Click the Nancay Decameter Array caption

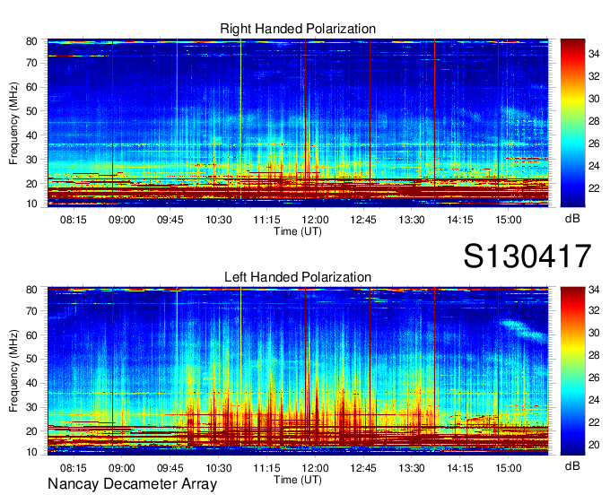coord(132,484)
